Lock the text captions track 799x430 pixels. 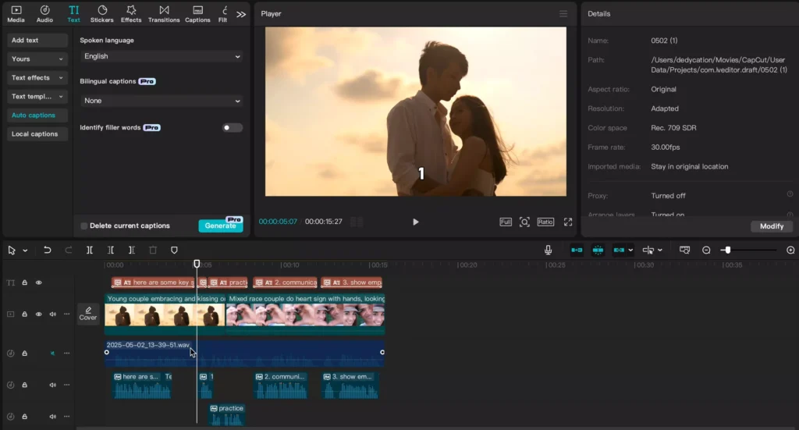(24, 283)
